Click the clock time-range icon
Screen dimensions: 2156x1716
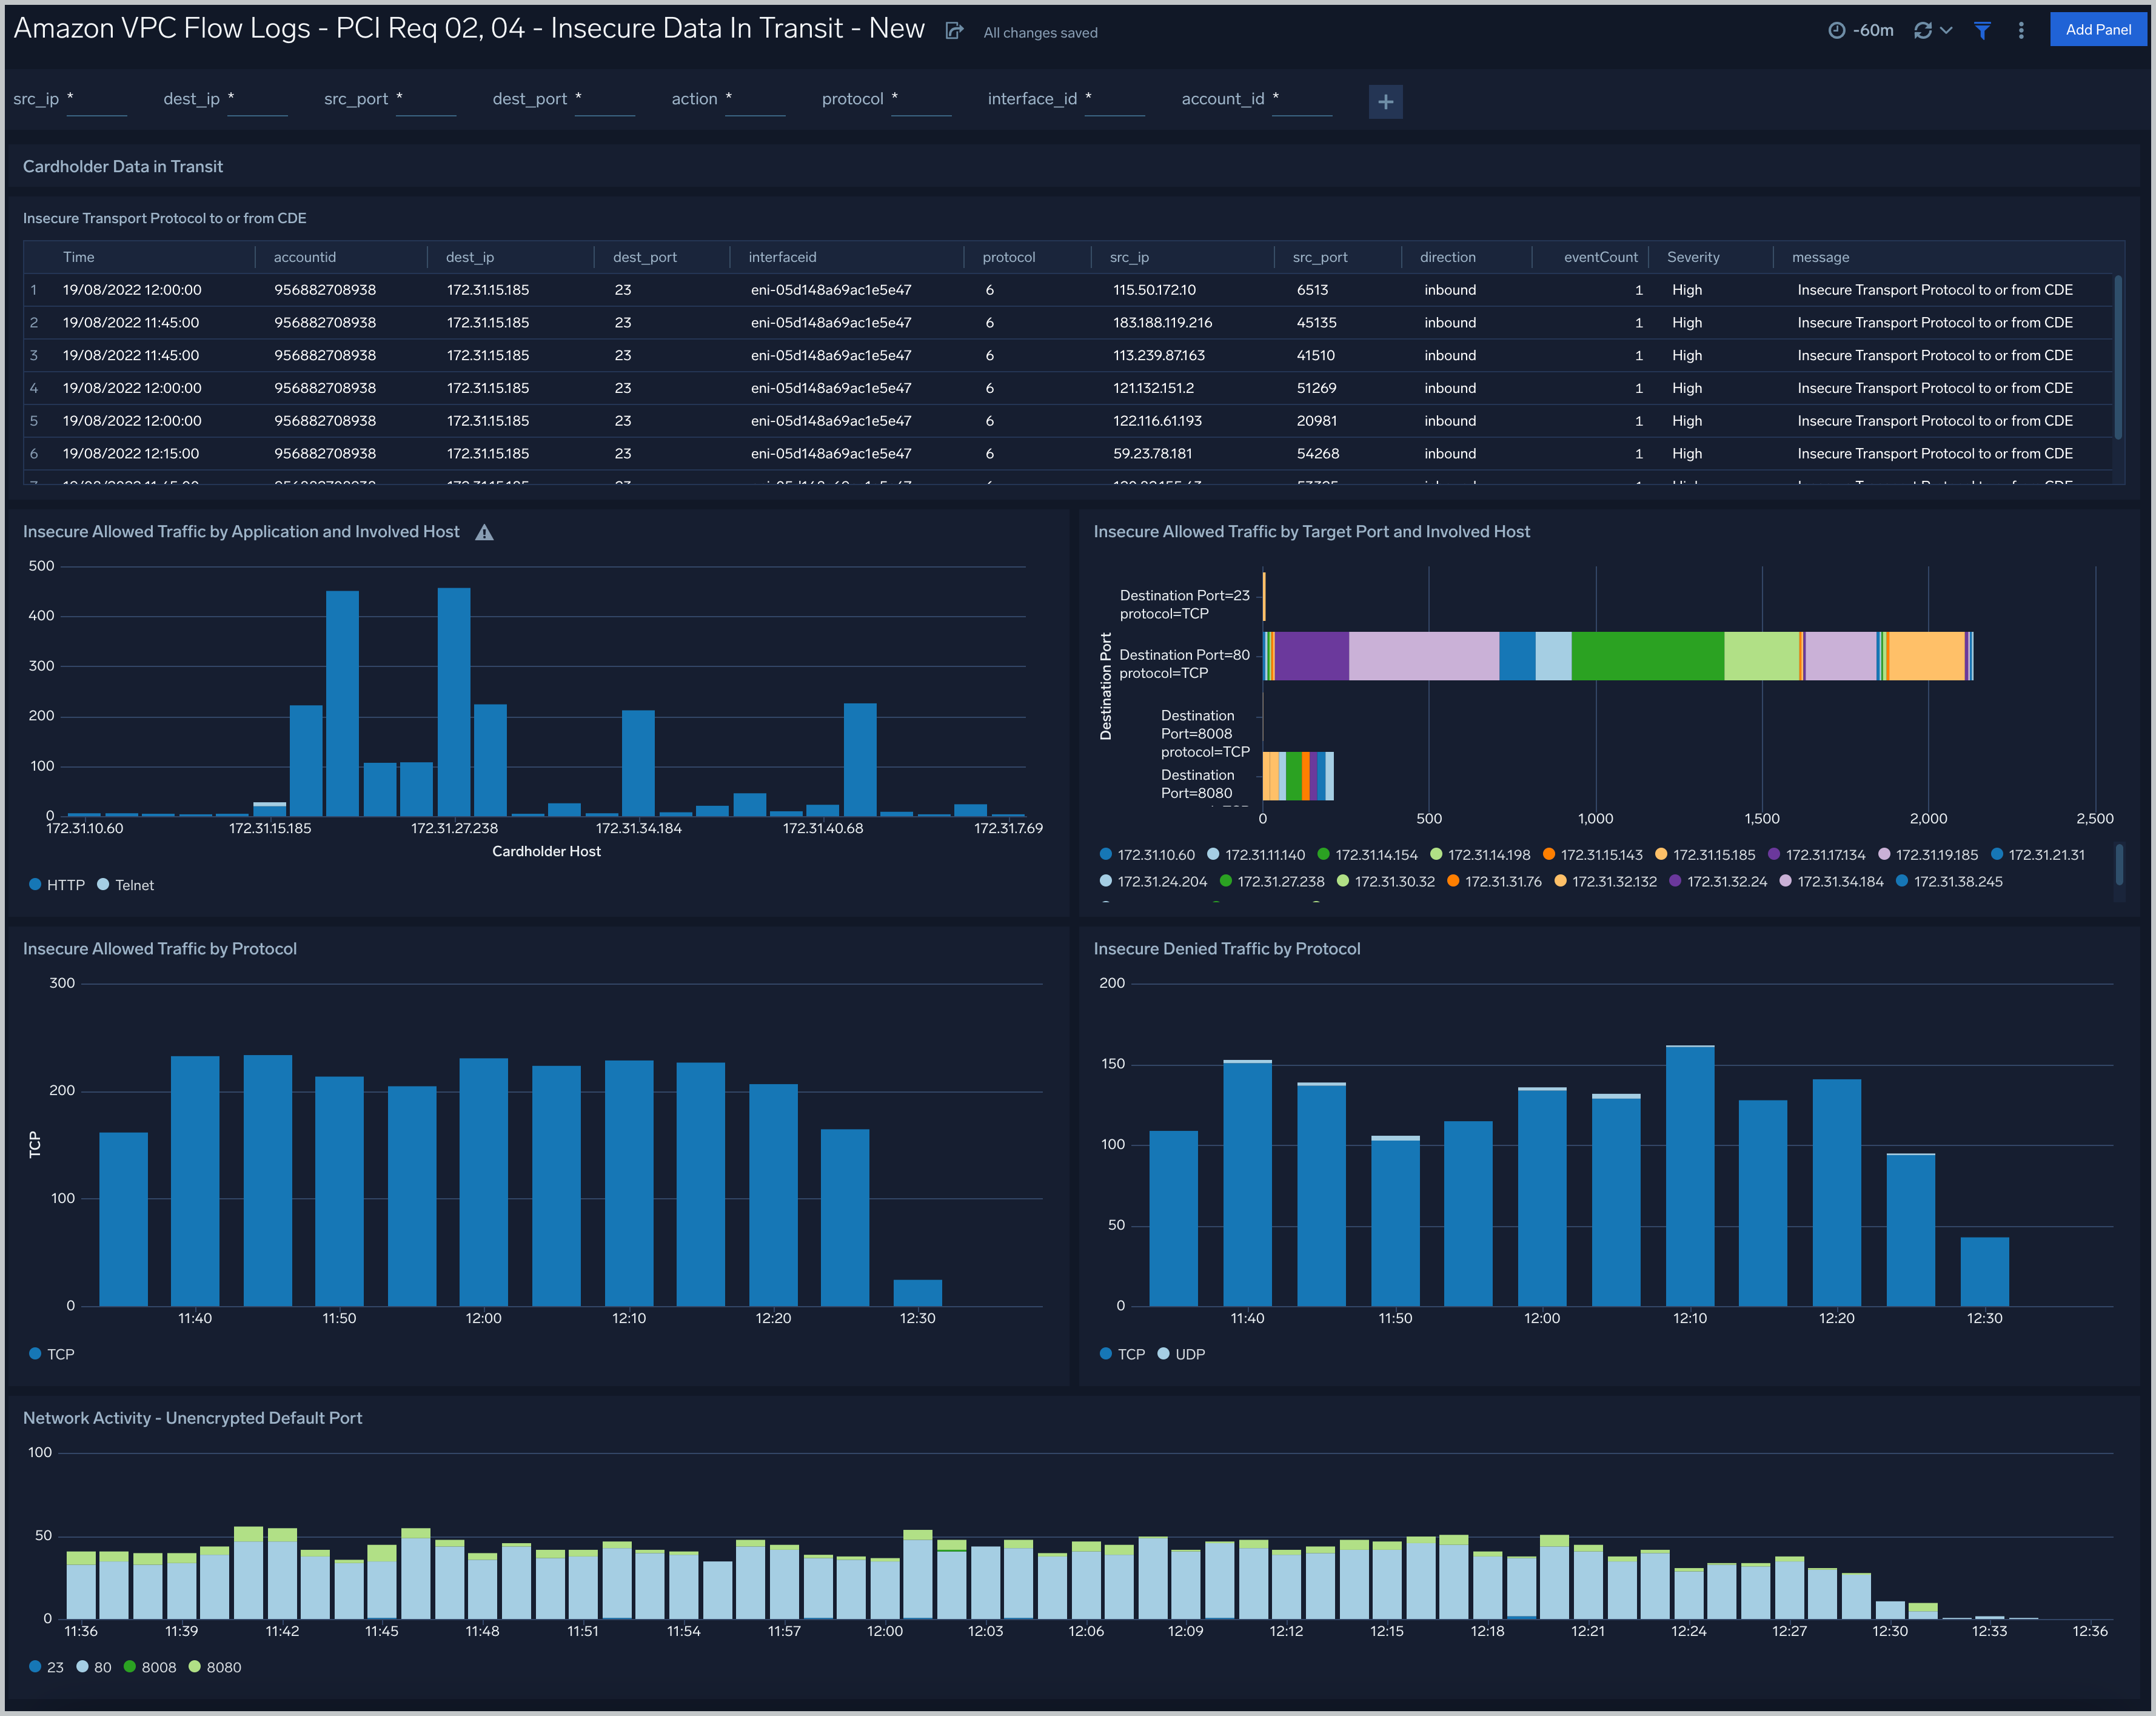click(1838, 30)
